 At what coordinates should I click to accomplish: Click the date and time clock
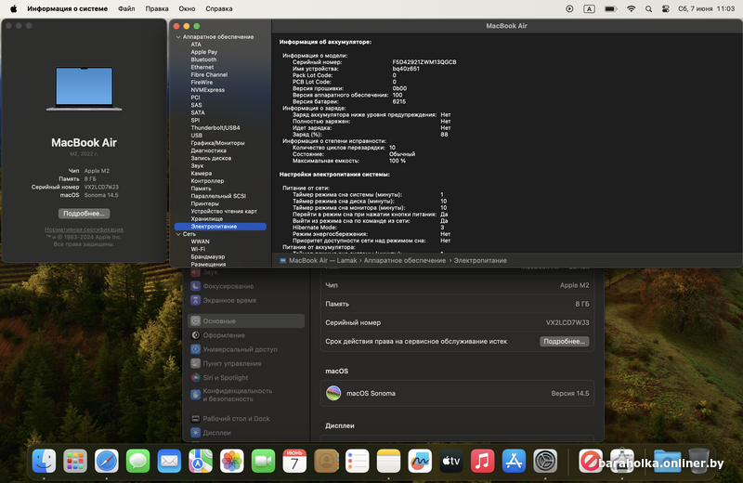pyautogui.click(x=706, y=8)
